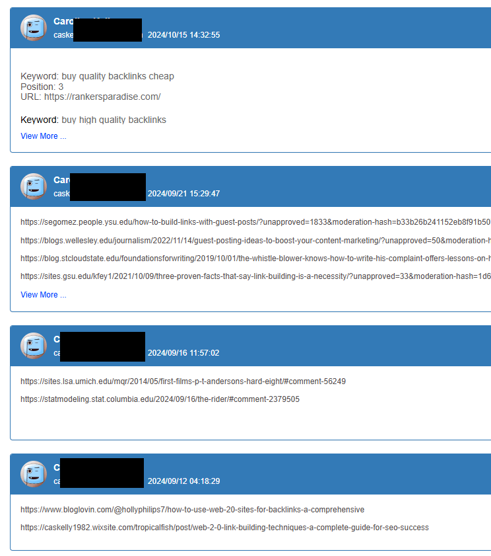Click timestamp 2024/09/16 11:57:02

click(x=183, y=353)
